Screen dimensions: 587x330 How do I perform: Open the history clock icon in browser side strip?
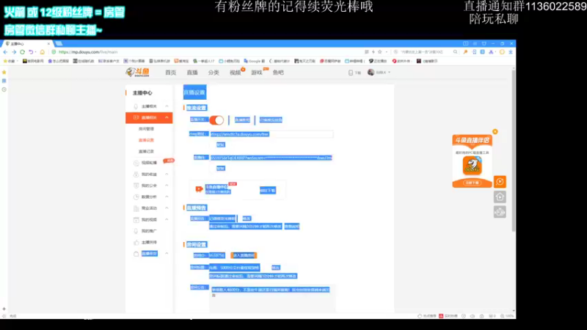coord(4,89)
